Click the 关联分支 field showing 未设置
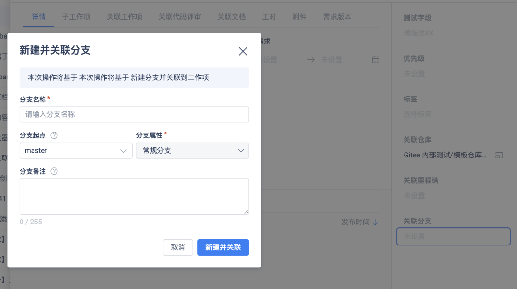The image size is (517, 289). click(x=453, y=236)
